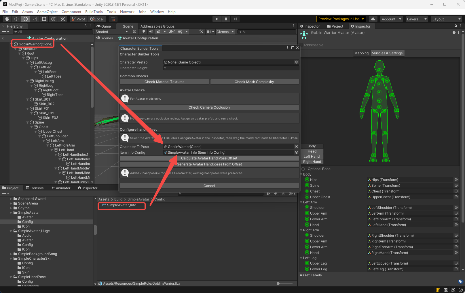Viewport: 465px width, 293px height.
Task: Open object picker for Hips transform
Action: pos(456,180)
